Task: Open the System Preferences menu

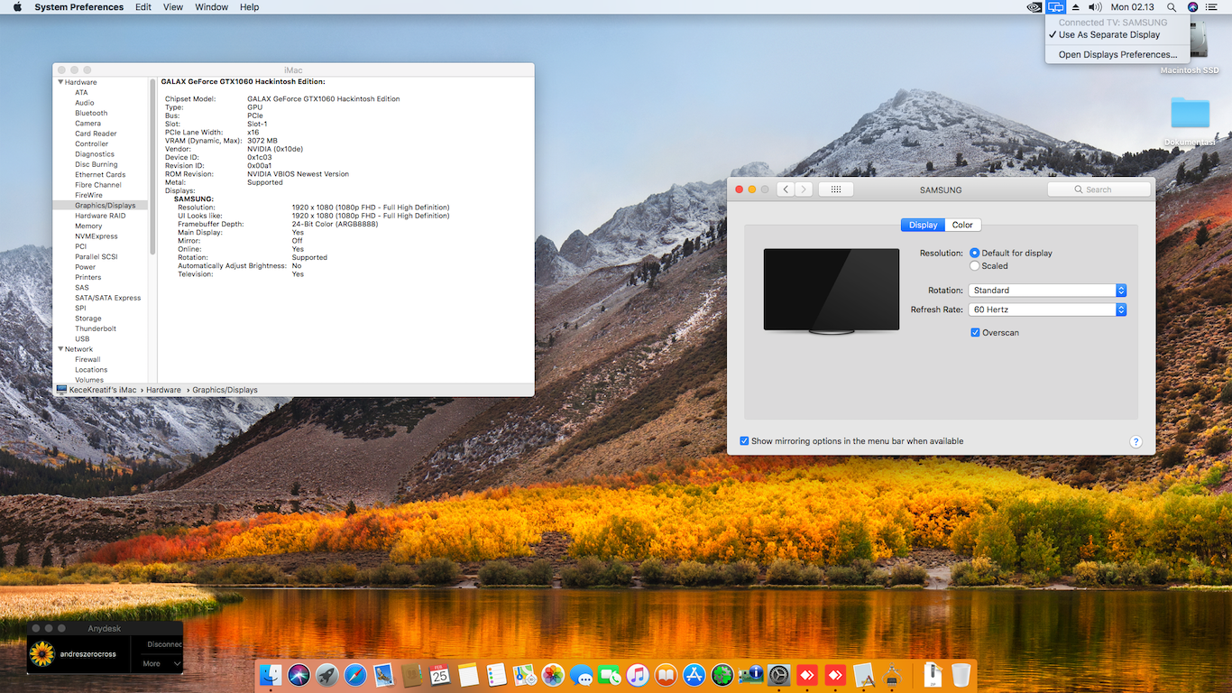Action: 79,7
